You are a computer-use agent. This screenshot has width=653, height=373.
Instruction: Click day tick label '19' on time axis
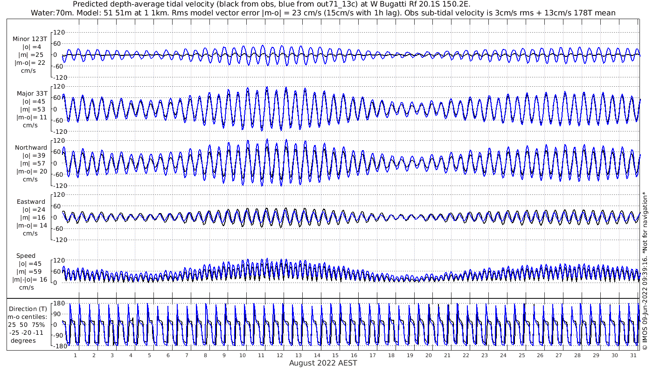point(410,355)
